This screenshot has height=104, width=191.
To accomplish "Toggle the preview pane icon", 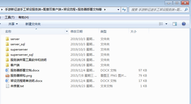I will [x=175, y=24].
